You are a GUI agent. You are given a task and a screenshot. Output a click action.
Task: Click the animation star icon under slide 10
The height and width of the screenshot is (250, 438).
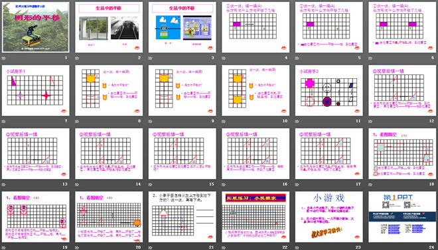coord(224,121)
